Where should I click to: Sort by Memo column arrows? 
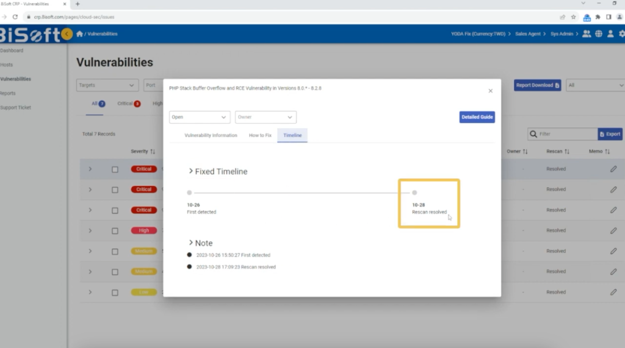click(x=607, y=151)
